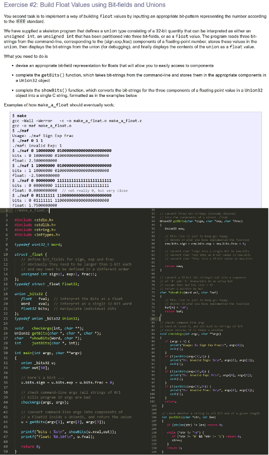Click the 'typedef union _bits32 Union32;' line
269x455 pixels.
(47, 319)
